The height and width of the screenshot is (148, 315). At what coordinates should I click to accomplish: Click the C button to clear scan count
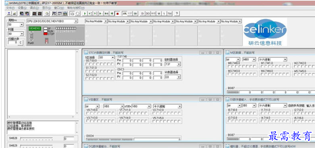tap(21, 43)
